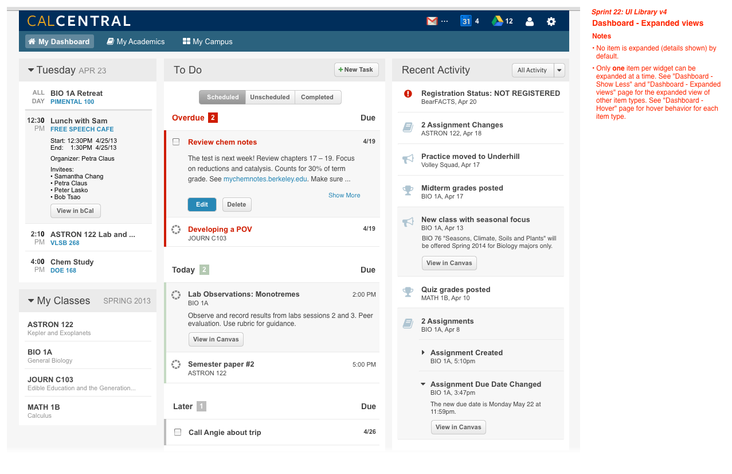
Task: Go to My Academics tab
Action: pyautogui.click(x=136, y=41)
